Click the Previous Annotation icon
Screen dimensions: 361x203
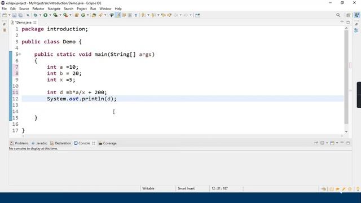pos(153,15)
